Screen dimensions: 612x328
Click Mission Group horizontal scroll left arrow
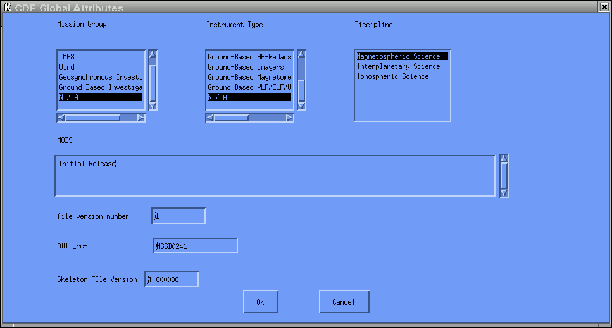tap(61, 118)
